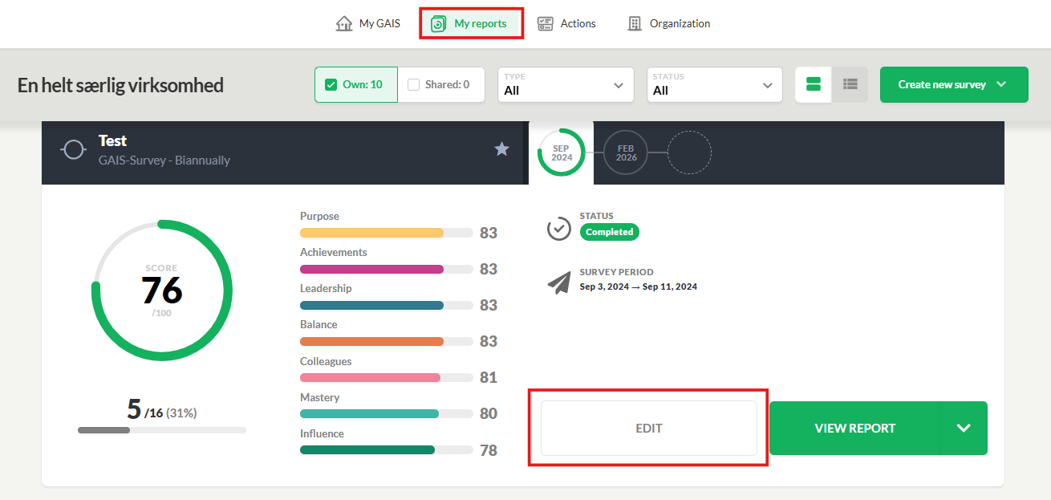Viewport: 1051px width, 500px height.
Task: Click the Organization building icon
Action: (x=635, y=23)
